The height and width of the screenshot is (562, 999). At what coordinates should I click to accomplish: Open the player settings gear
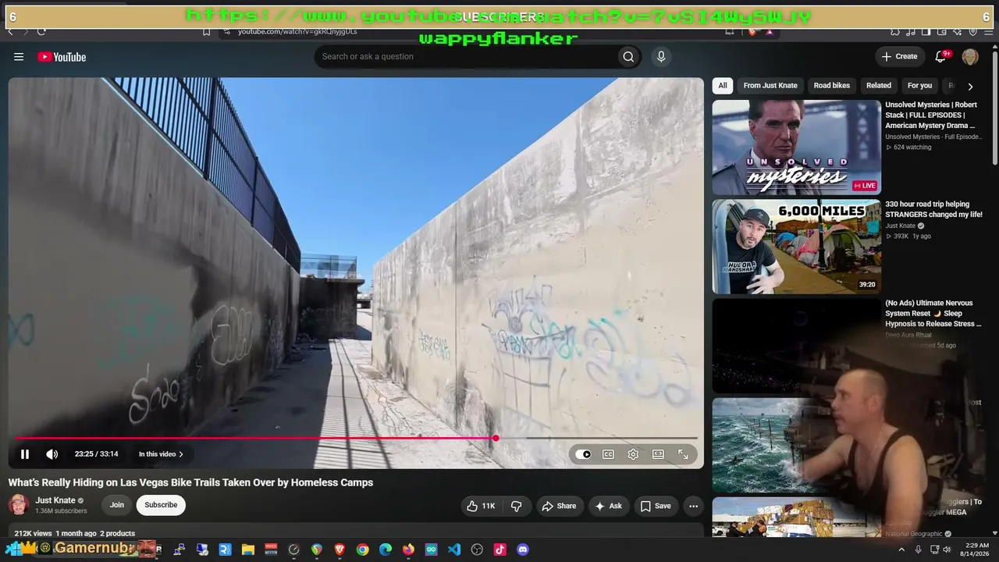tap(633, 454)
